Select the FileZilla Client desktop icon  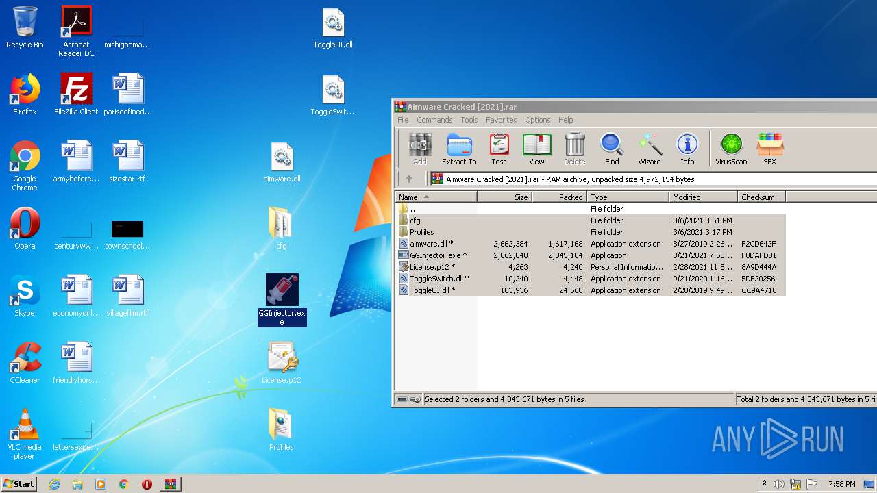tap(76, 95)
